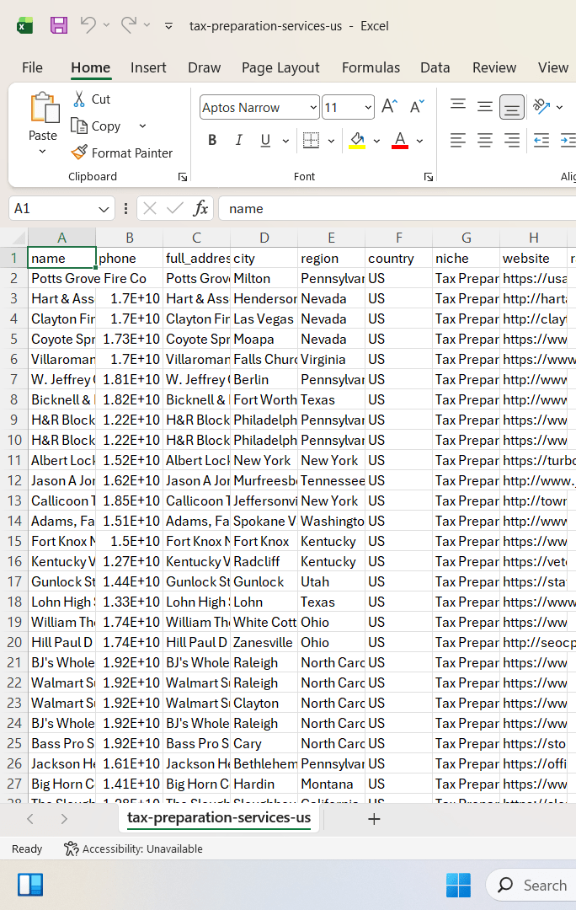Open the font name combo box
The width and height of the screenshot is (576, 910).
pyautogui.click(x=259, y=107)
